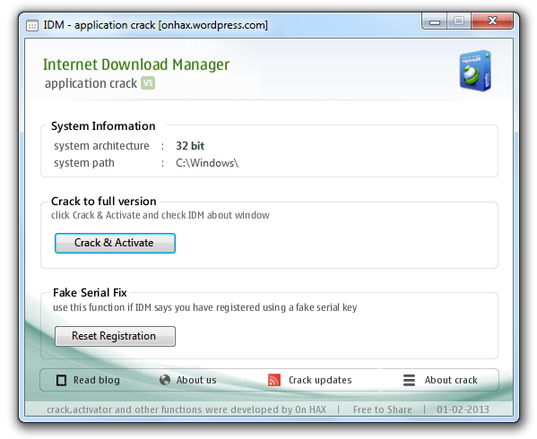Click the Reset Registration button

tap(115, 336)
